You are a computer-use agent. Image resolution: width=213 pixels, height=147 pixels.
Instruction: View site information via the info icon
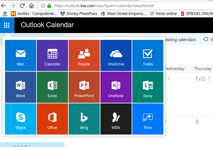coord(43,6)
